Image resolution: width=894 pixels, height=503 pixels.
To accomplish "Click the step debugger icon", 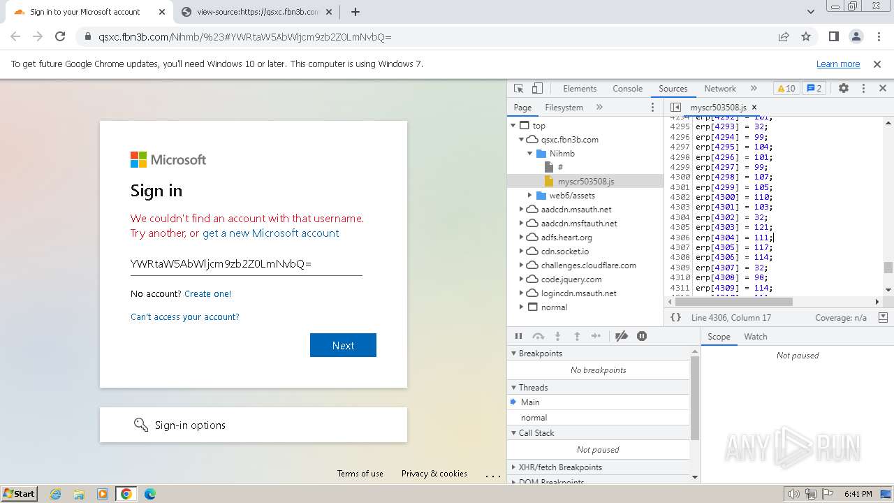I will [x=596, y=336].
